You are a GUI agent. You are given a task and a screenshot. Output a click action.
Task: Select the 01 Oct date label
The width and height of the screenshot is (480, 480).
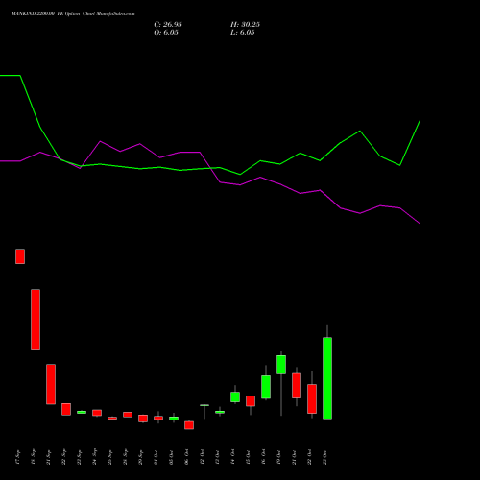(x=156, y=457)
